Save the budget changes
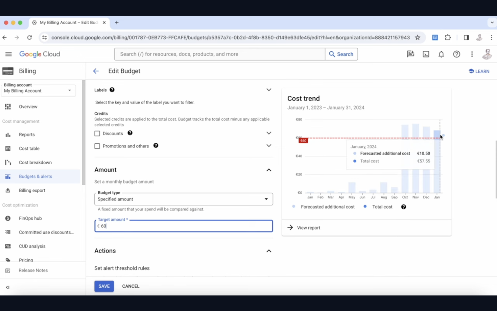 point(104,286)
